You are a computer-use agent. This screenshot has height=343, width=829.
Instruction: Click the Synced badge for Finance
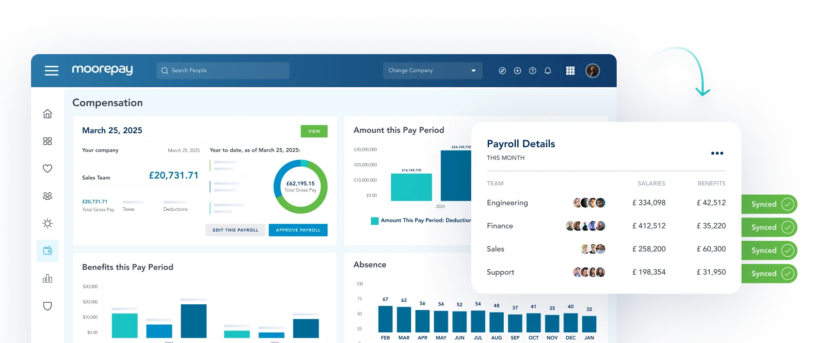769,227
